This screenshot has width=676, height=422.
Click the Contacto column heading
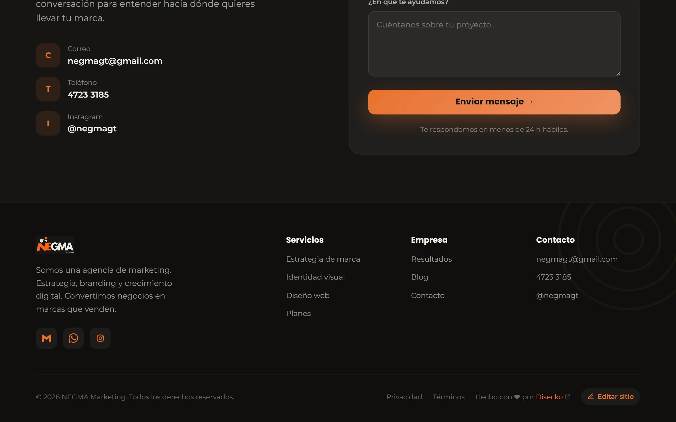point(555,240)
